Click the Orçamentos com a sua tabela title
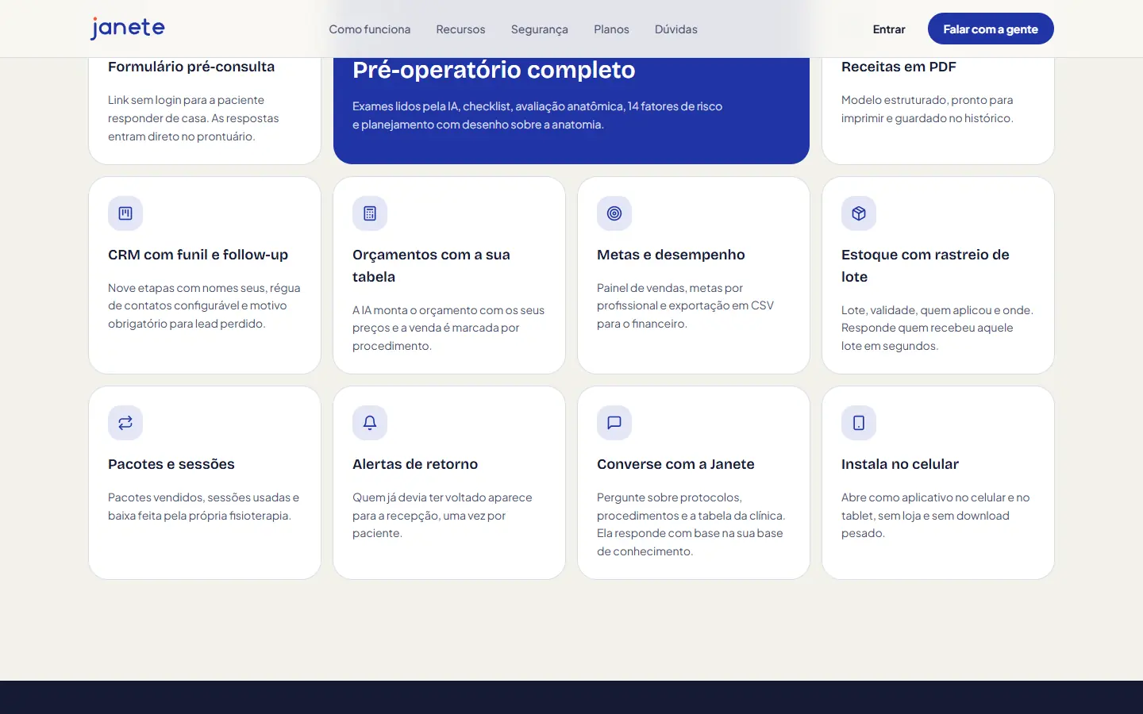The image size is (1143, 714). (431, 266)
